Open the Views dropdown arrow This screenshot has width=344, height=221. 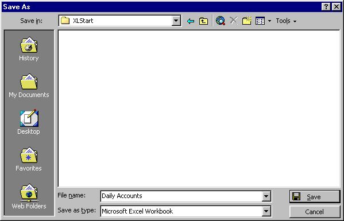[x=269, y=21]
